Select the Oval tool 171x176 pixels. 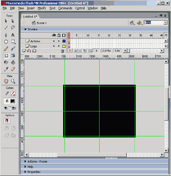[x=6, y=42]
